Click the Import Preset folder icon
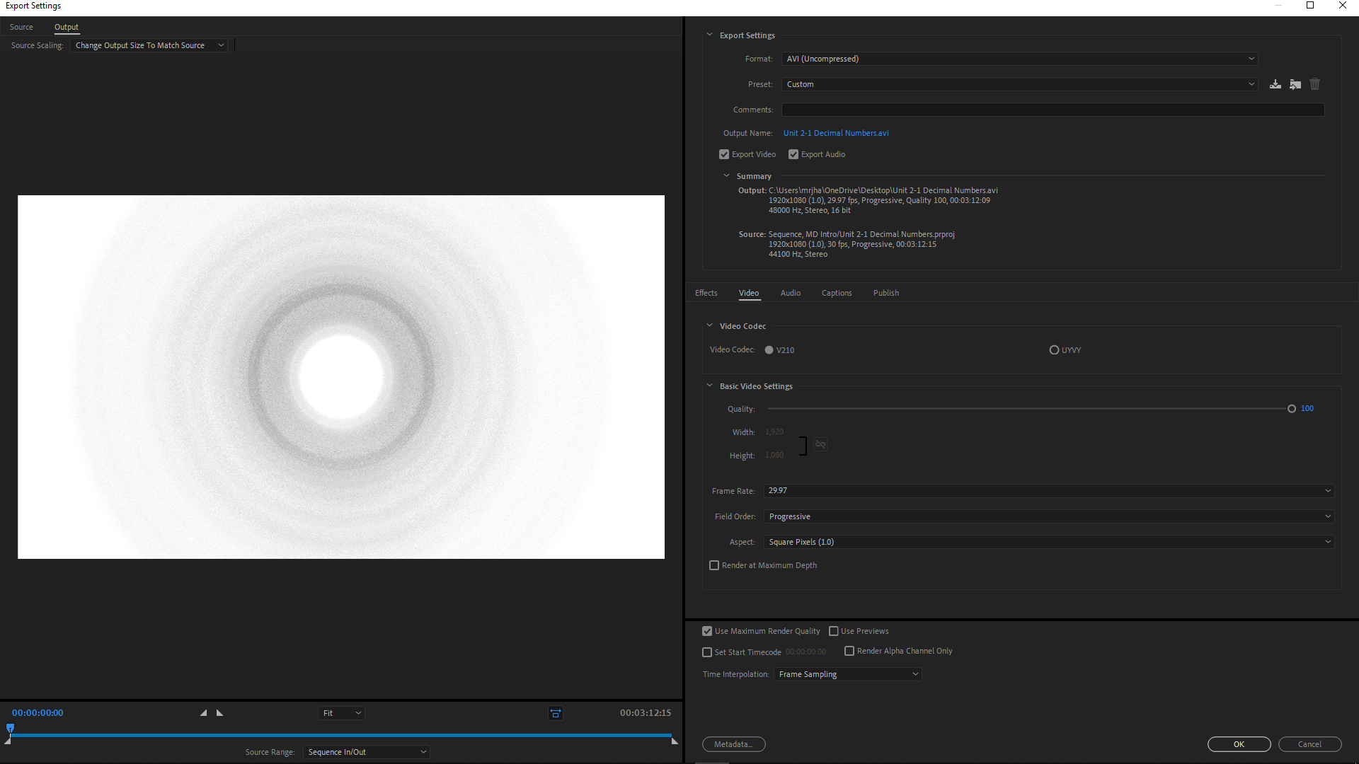 tap(1295, 83)
